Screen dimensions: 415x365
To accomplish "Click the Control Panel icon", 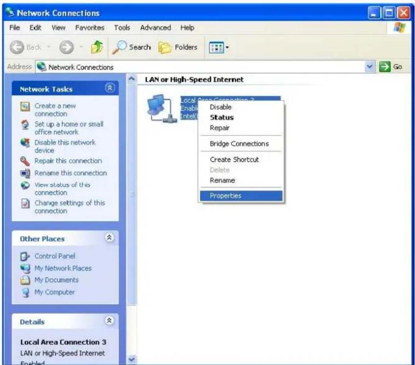I will pyautogui.click(x=25, y=256).
